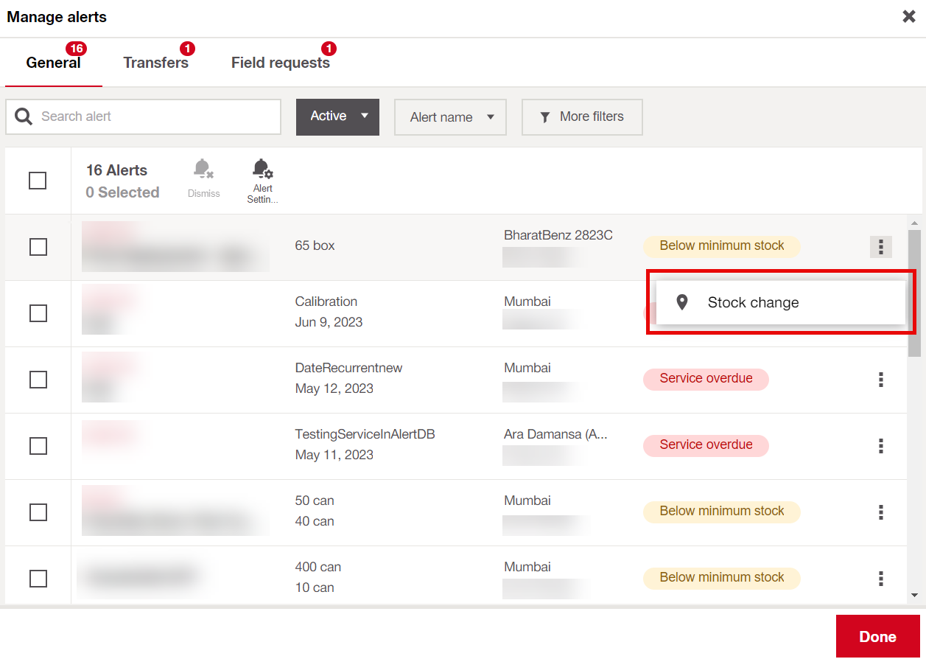The height and width of the screenshot is (659, 926).
Task: Close the Manage alerts dialog
Action: (x=909, y=17)
